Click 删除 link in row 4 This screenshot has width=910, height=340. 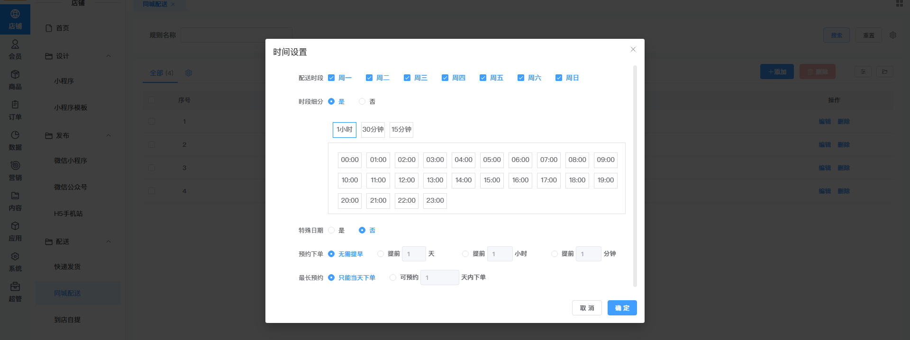tap(844, 191)
